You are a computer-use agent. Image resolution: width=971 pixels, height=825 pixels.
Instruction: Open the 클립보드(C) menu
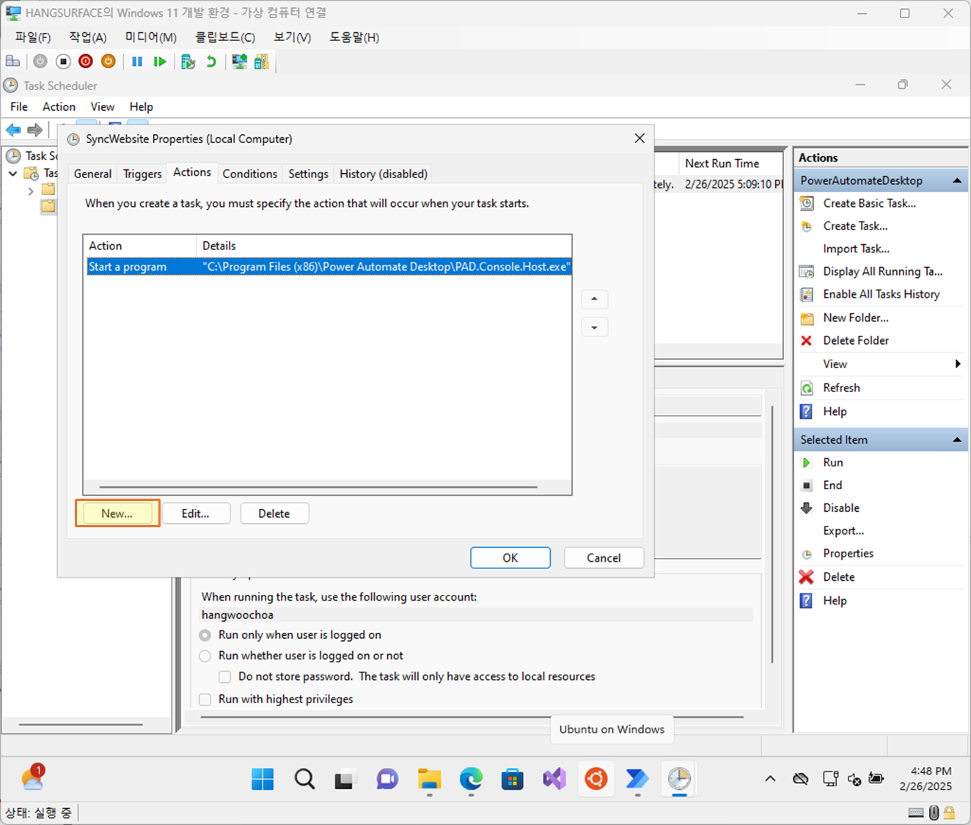(225, 37)
